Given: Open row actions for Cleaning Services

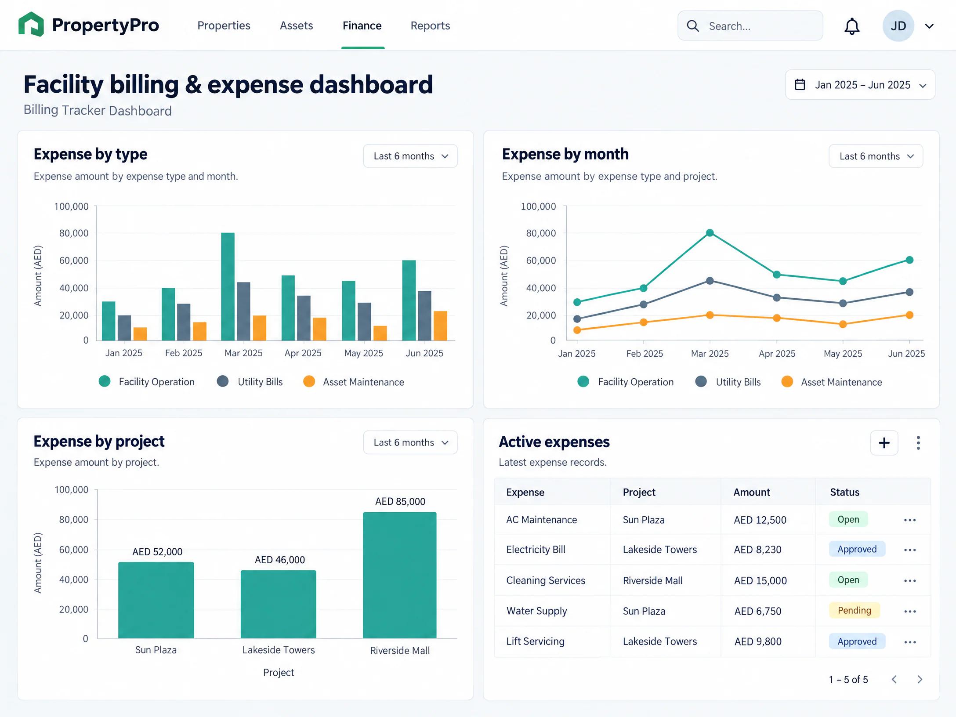Looking at the screenshot, I should tap(910, 581).
